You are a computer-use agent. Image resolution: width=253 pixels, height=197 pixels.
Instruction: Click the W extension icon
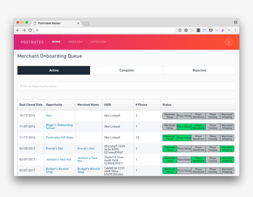229,30
